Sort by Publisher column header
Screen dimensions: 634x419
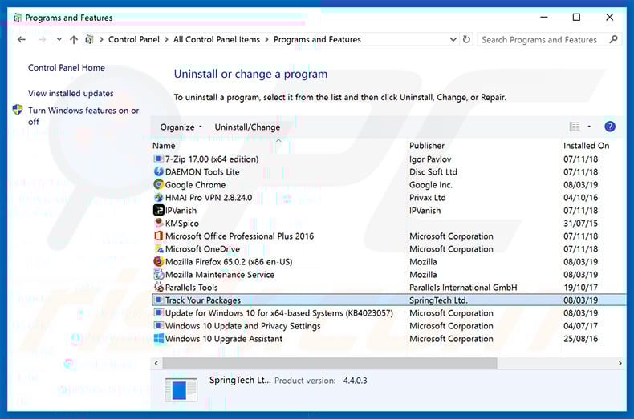click(x=427, y=146)
